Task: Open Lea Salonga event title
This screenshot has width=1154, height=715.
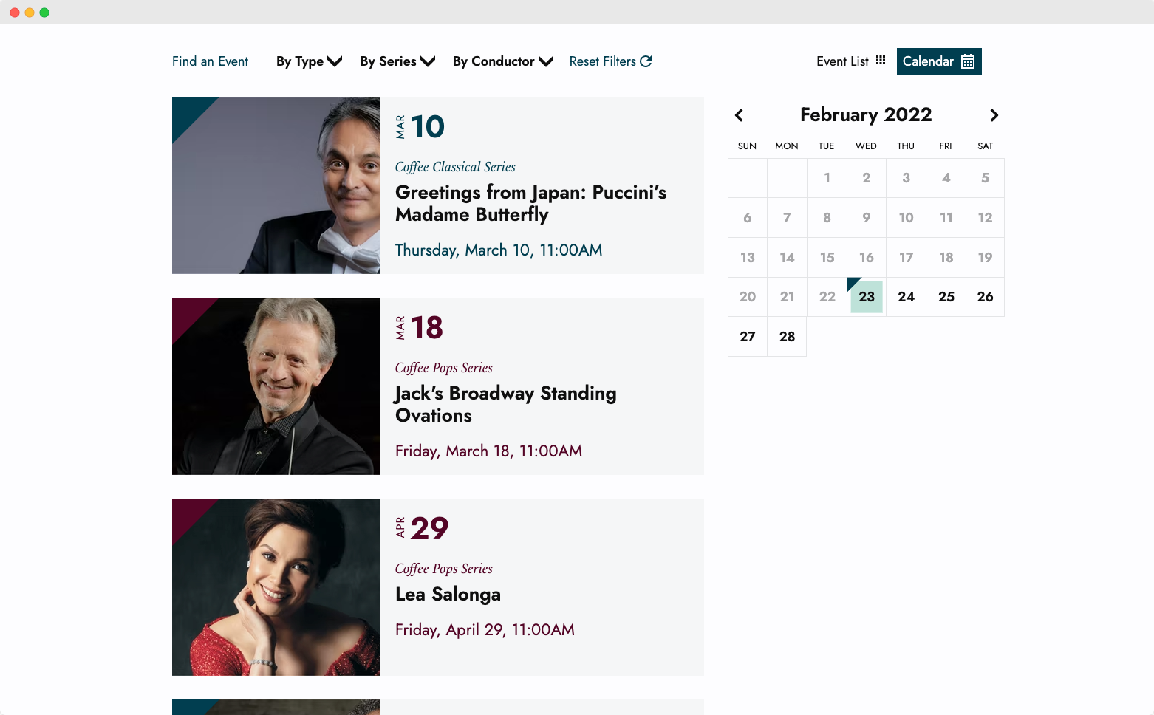Action: tap(448, 594)
